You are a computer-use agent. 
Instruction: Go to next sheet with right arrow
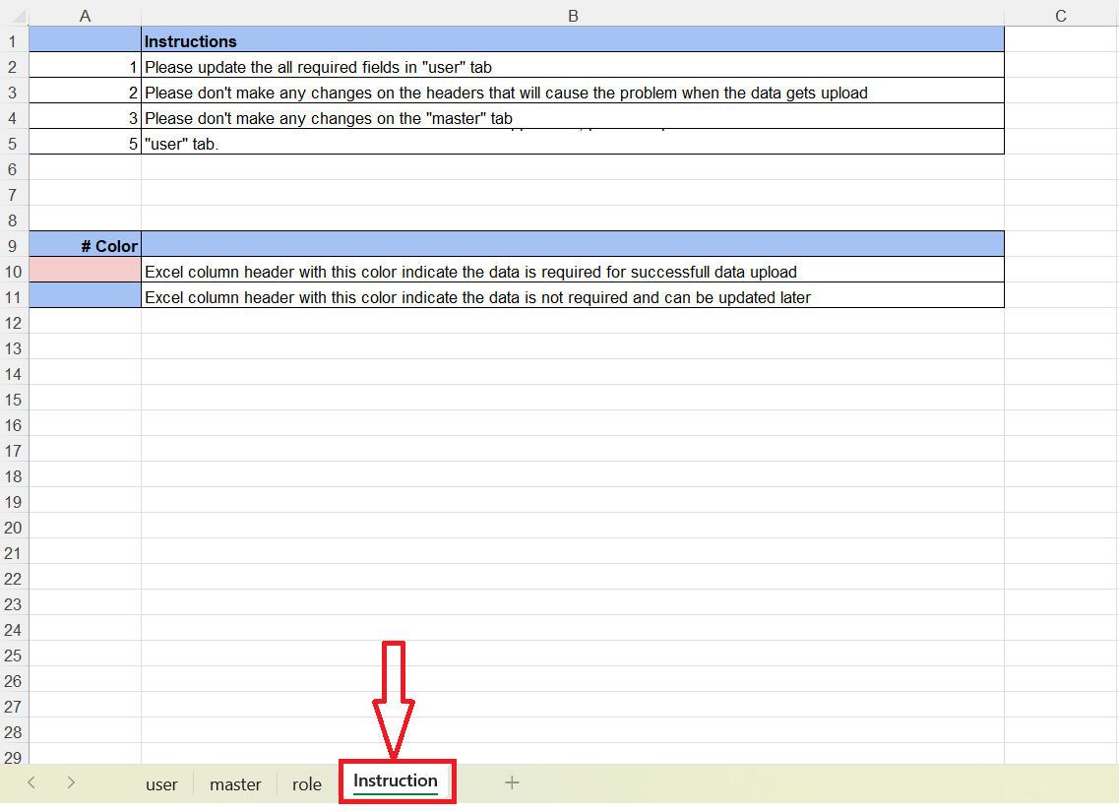click(x=71, y=782)
